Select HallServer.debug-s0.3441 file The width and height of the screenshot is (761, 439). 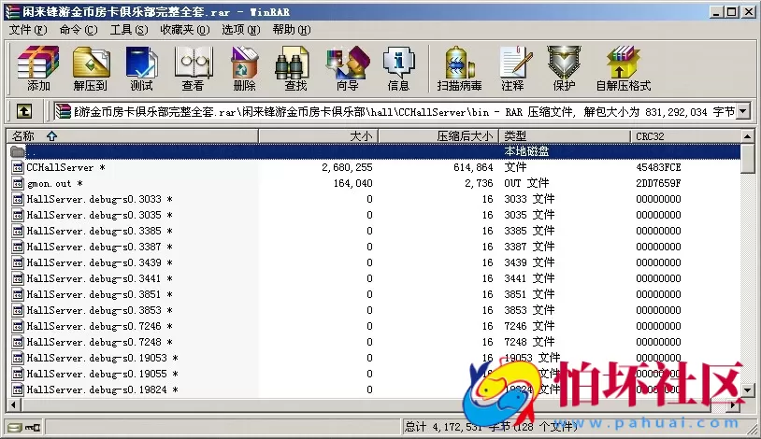[x=99, y=279]
